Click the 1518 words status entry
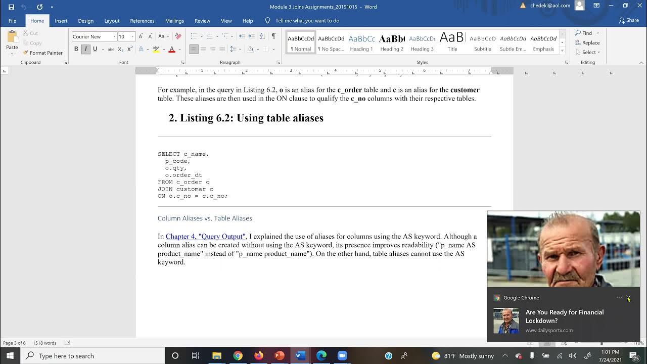The image size is (647, 364). pos(44,343)
